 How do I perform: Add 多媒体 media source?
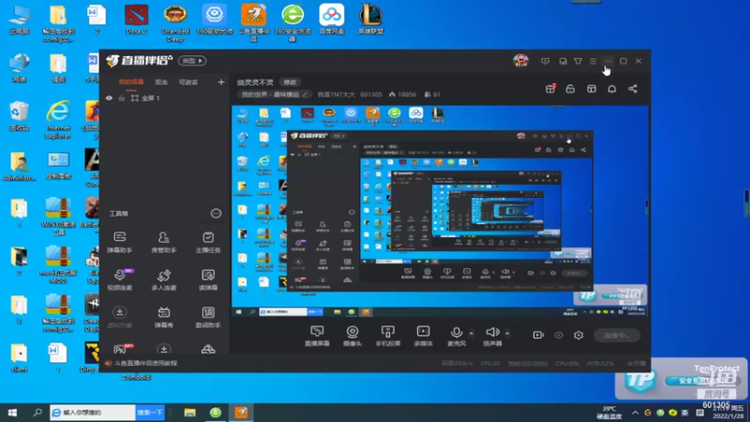point(423,336)
